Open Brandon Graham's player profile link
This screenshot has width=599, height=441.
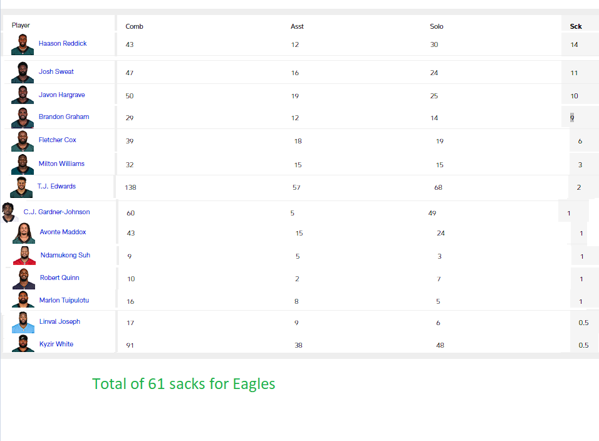63,117
